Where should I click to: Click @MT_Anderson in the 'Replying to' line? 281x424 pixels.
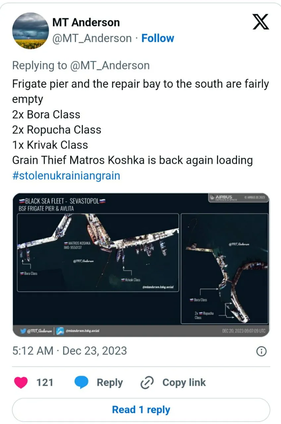coord(109,66)
